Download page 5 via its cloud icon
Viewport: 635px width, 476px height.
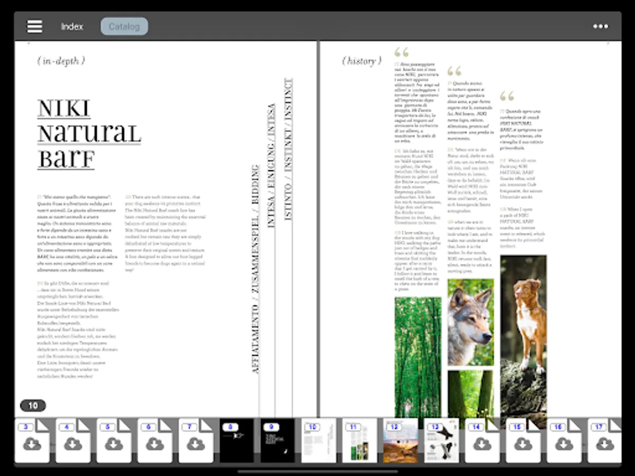(x=114, y=445)
